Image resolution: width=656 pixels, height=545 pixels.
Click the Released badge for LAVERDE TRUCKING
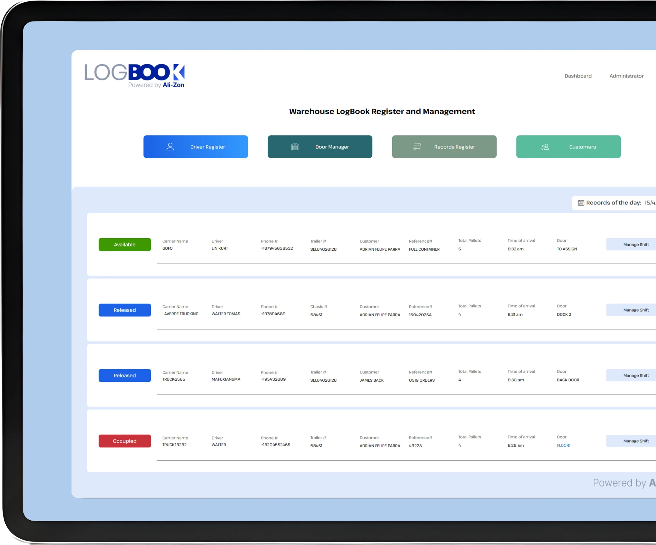[125, 310]
